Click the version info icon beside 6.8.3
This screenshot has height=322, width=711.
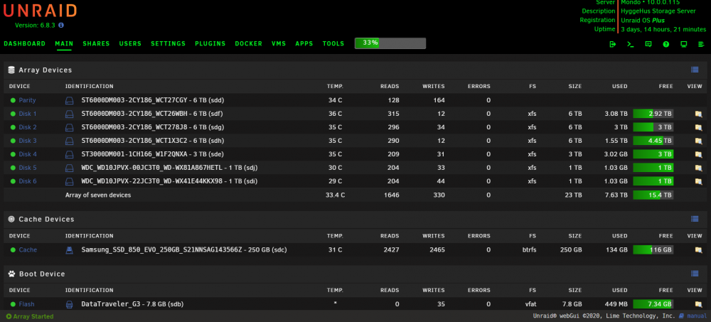(x=61, y=26)
